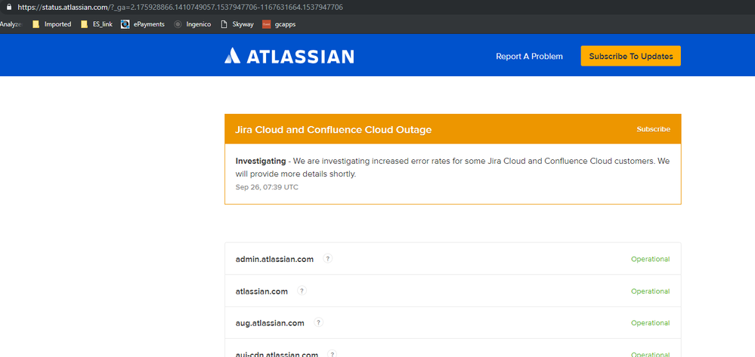The width and height of the screenshot is (755, 357).
Task: Click the help icon next to aug.atlassian.com
Action: 318,322
